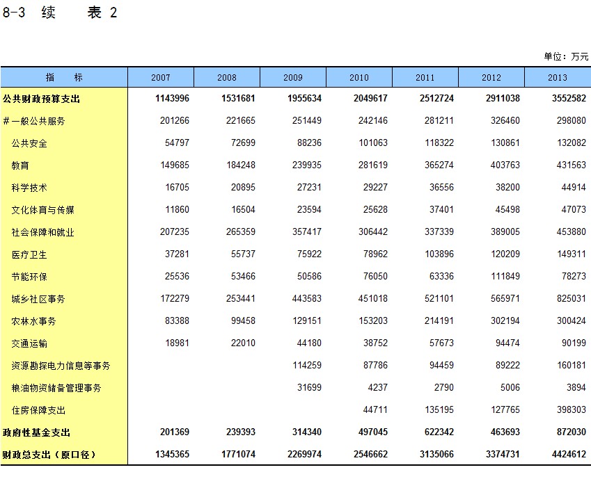Select the cell with value 44711
591x488 pixels.
click(375, 410)
